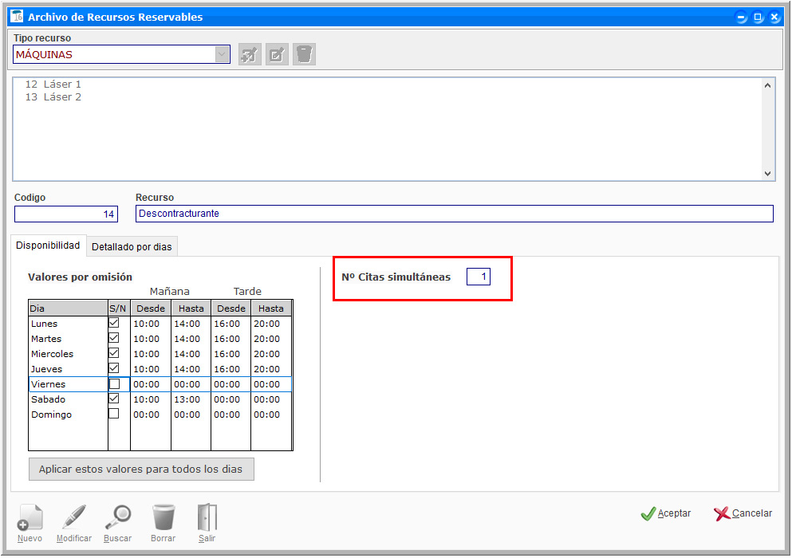Uncheck the Miercoles availability checkbox
This screenshot has height=558, width=792.
114,353
